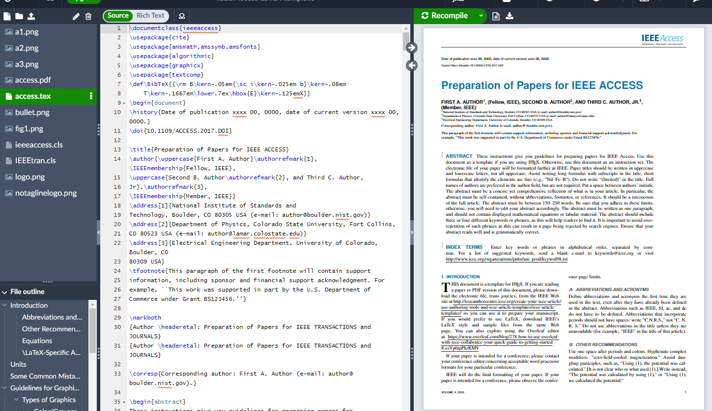Click line 13 \title code line
The image size is (712, 411).
click(x=209, y=149)
